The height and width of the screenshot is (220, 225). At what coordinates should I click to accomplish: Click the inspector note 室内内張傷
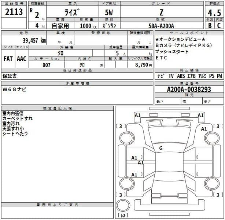(x=13, y=113)
